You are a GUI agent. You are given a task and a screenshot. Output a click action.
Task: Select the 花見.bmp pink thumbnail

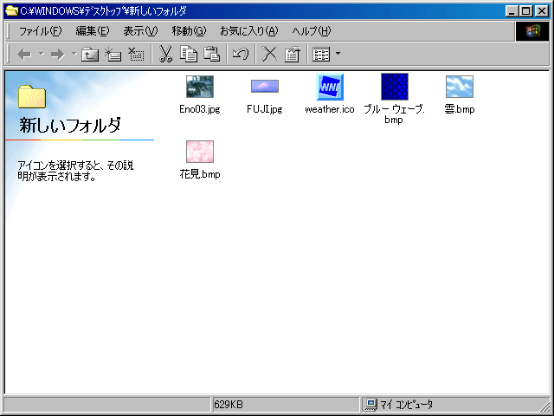[200, 152]
